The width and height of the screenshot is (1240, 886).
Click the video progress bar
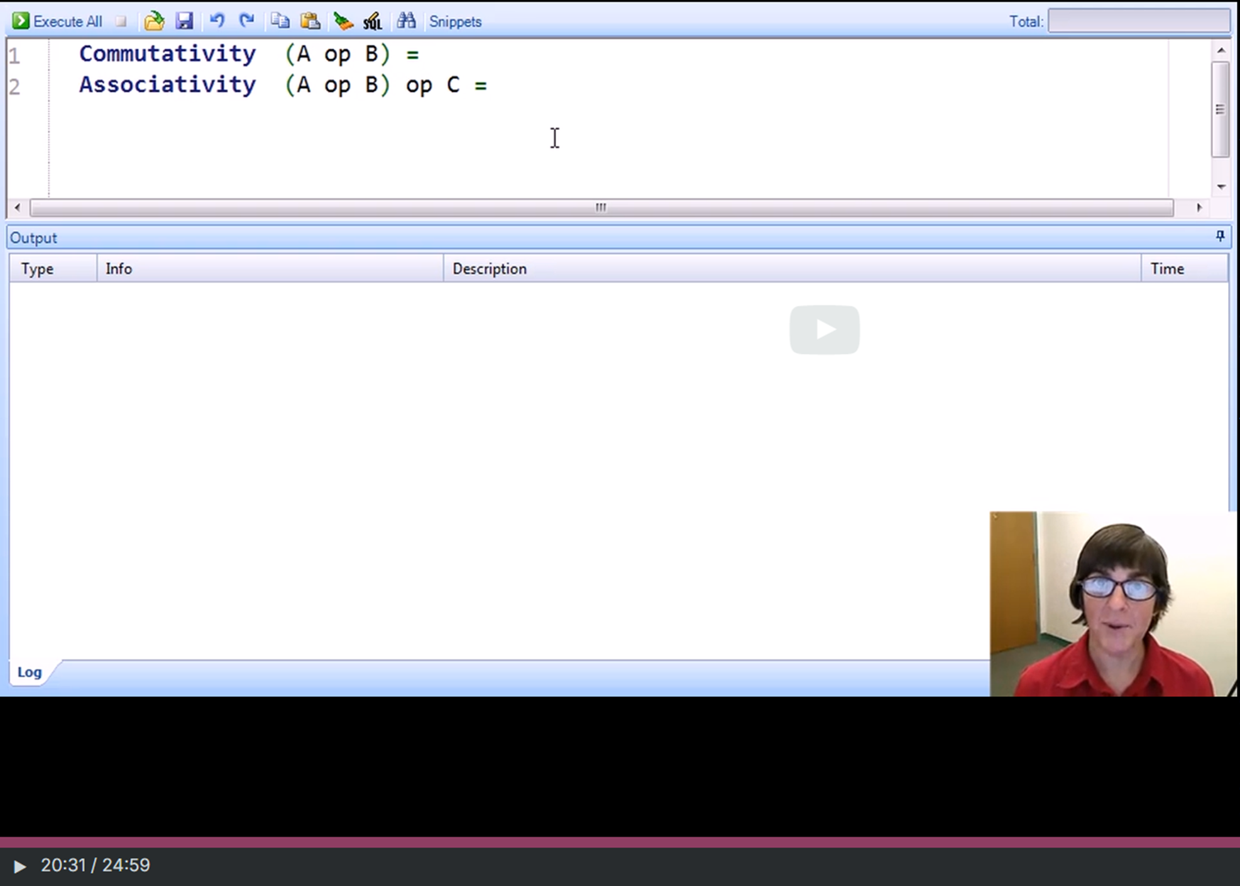tap(620, 842)
